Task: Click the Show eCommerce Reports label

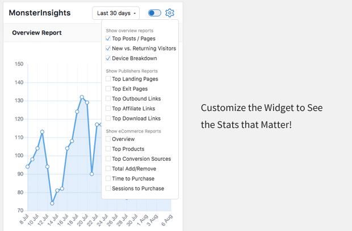Action: coord(133,131)
